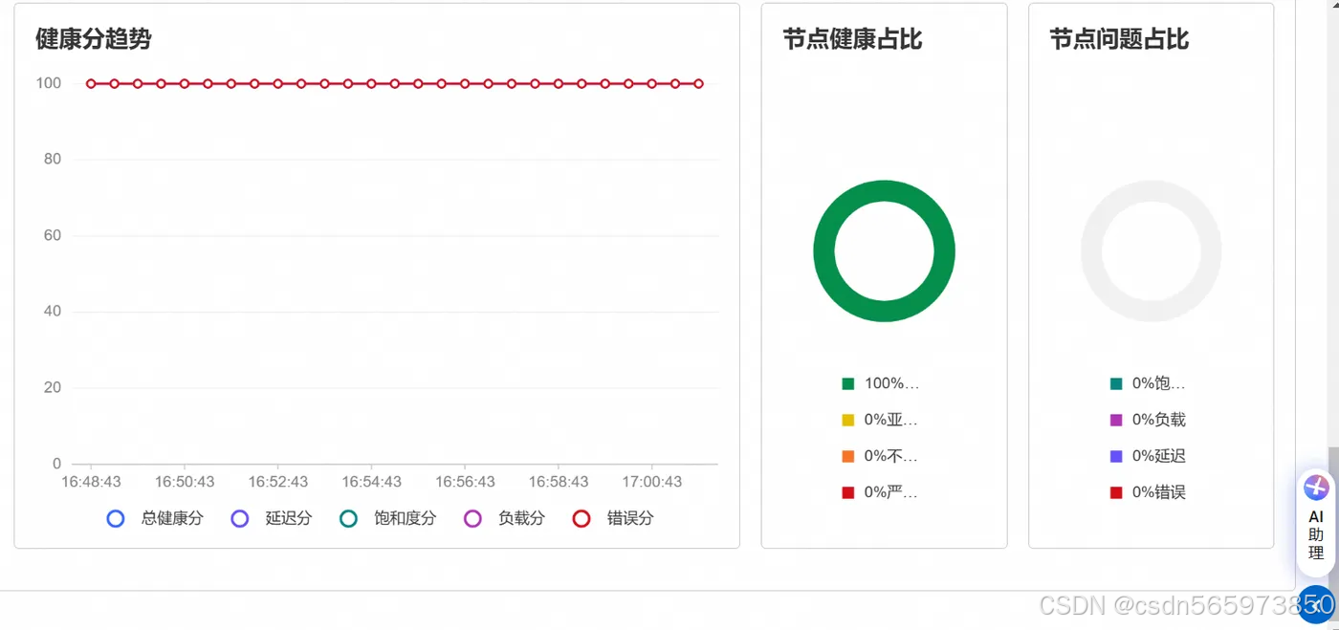Toggle the 总健康分 legend marker icon
Viewport: 1339px width, 630px height.
point(116,518)
